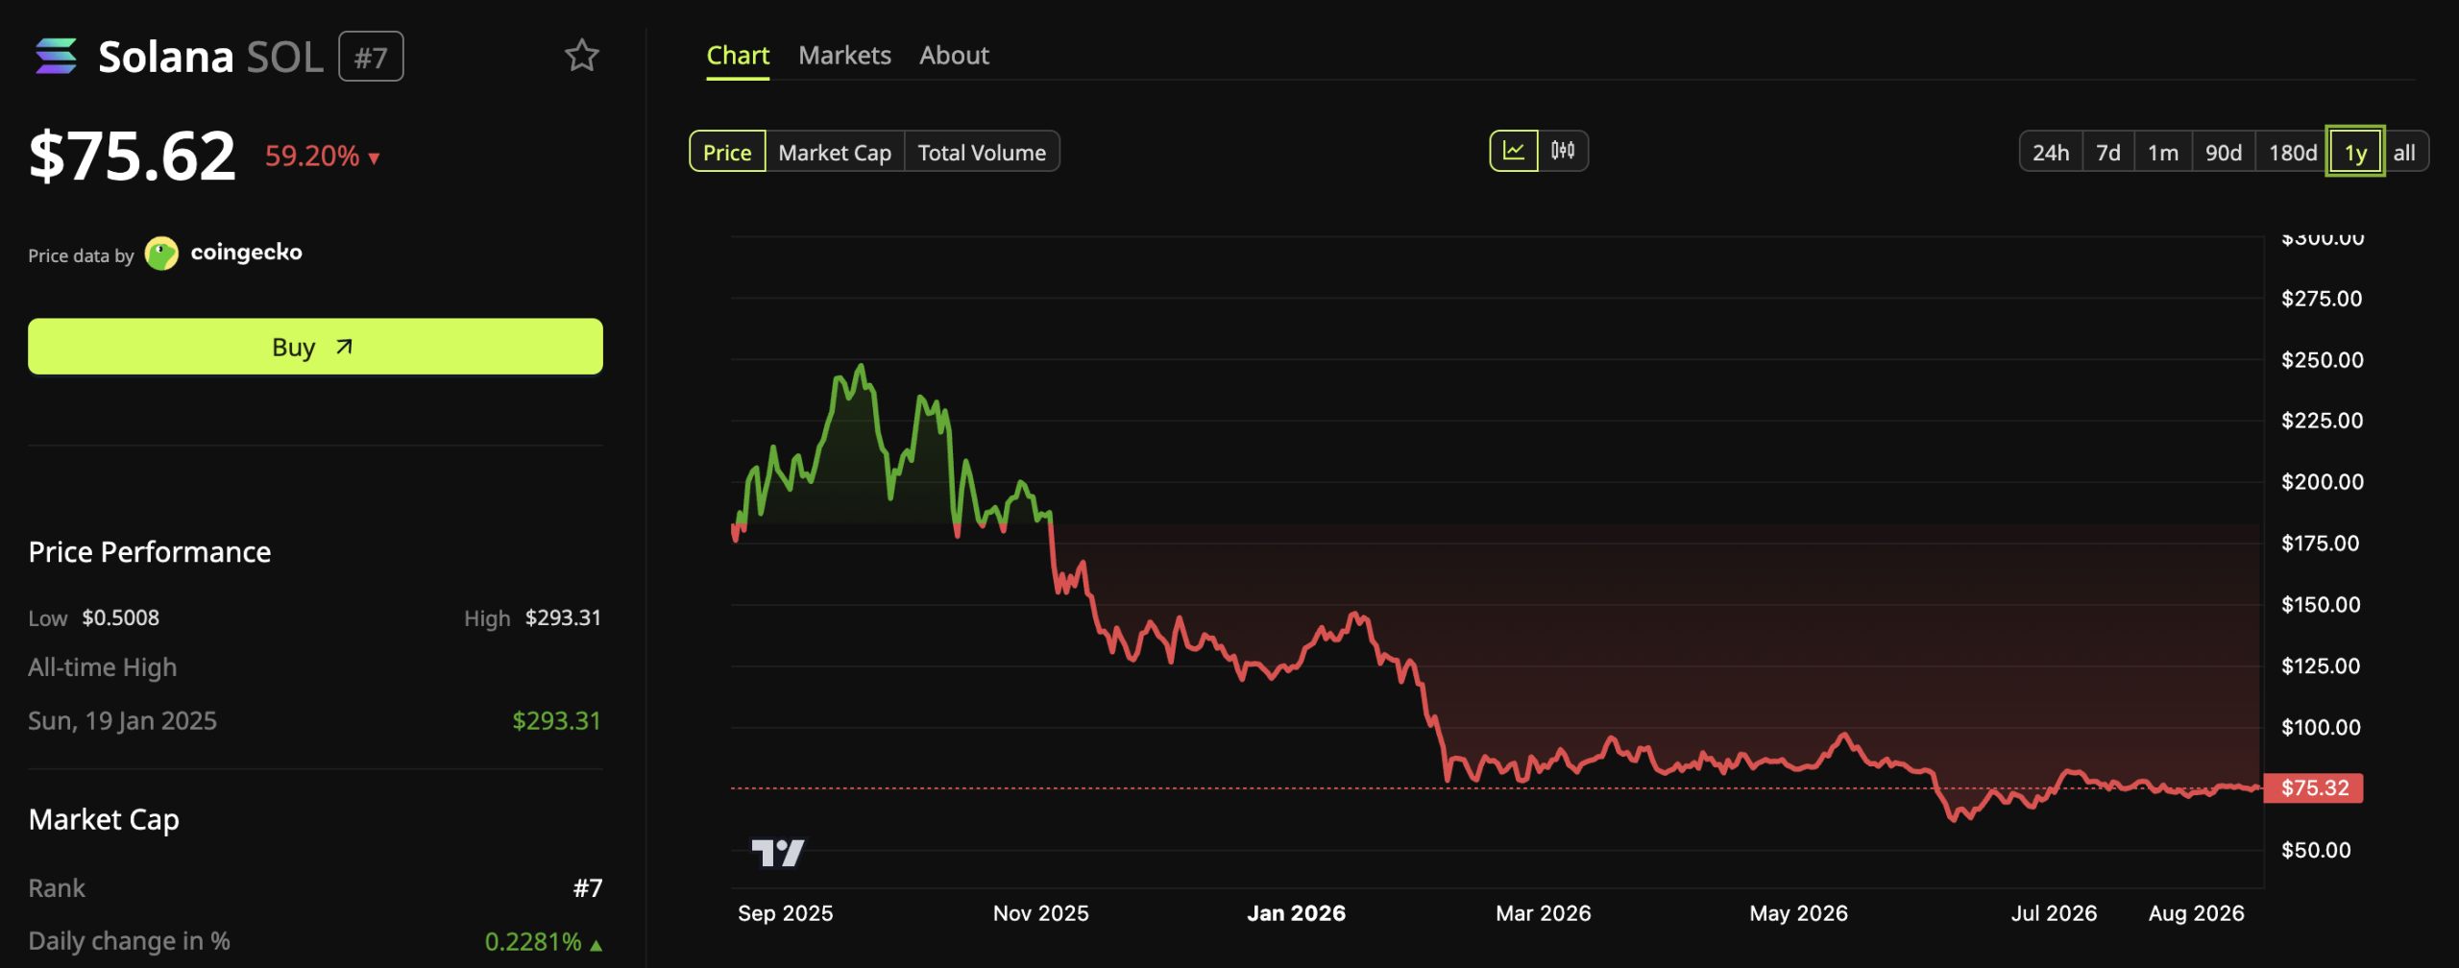This screenshot has width=2459, height=968.
Task: Click the TradingView logo on chart
Action: [x=777, y=852]
